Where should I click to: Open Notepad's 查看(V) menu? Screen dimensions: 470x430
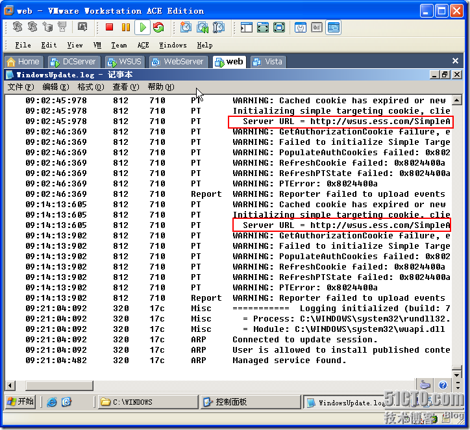coord(126,87)
